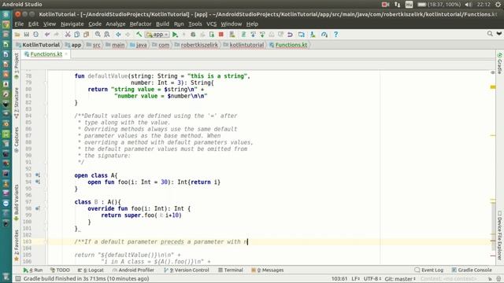Click the Copy icon in toolbar
This screenshot has height=283, width=504.
tap(77, 35)
